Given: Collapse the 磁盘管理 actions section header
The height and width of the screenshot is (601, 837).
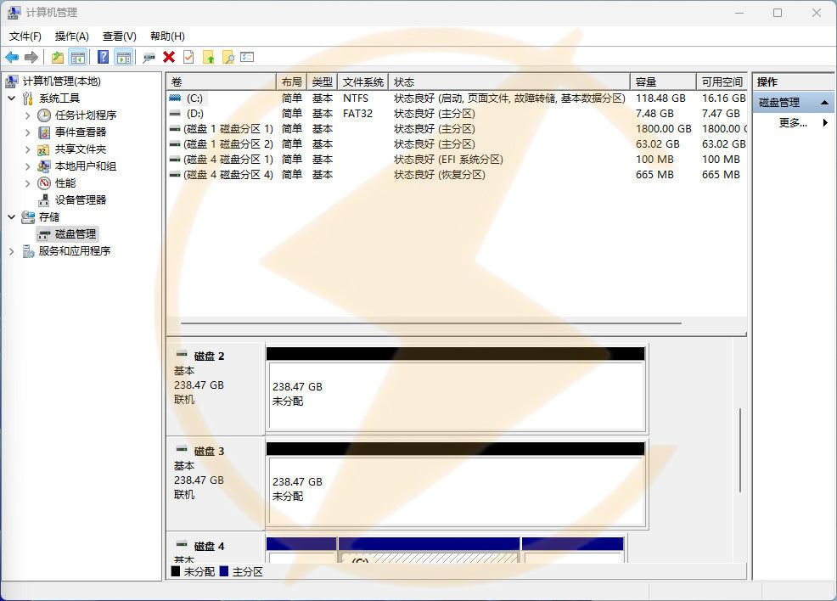Looking at the screenshot, I should click(824, 103).
